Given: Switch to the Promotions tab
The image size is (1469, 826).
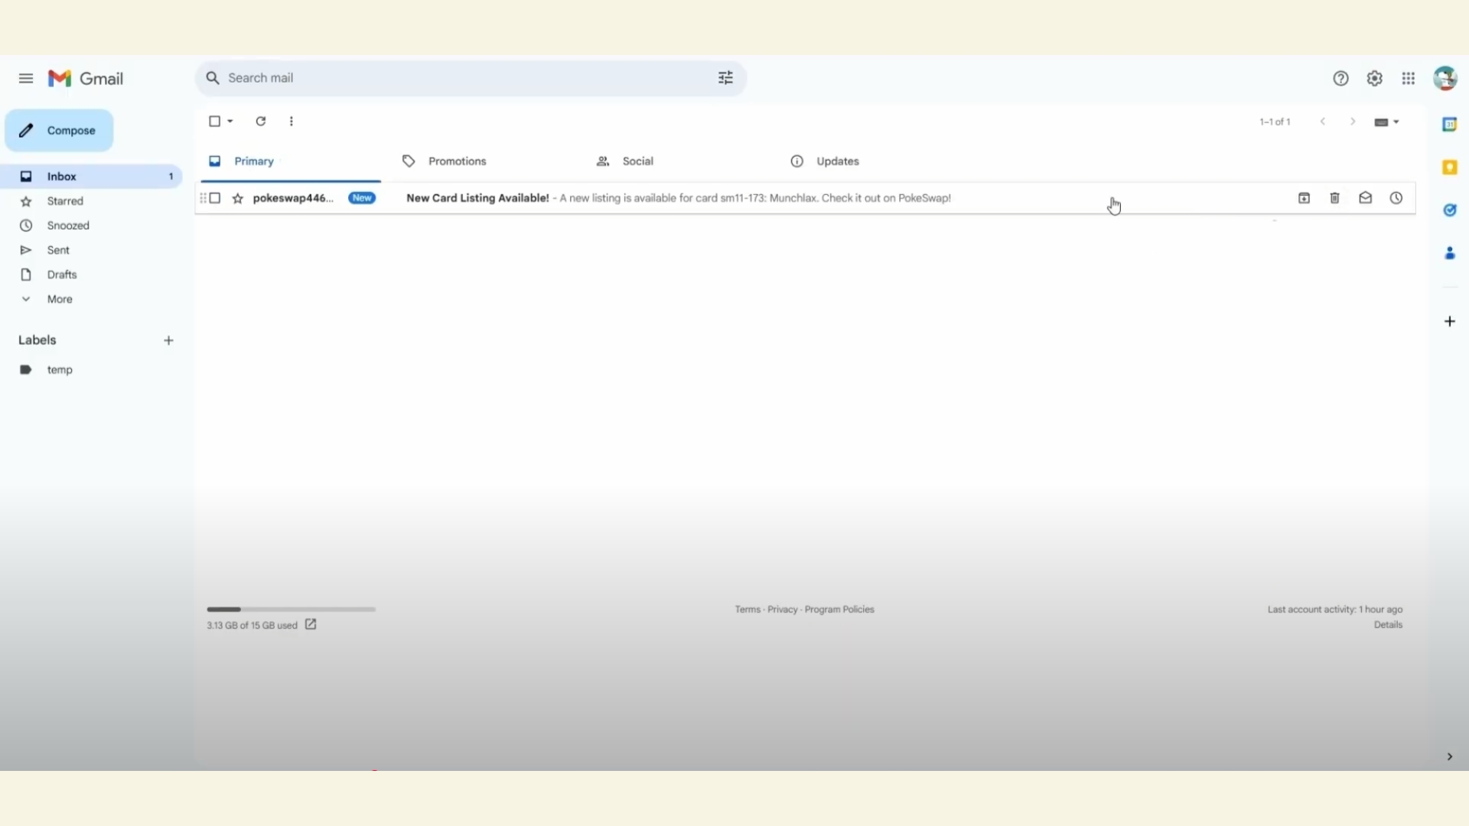Looking at the screenshot, I should click(457, 161).
